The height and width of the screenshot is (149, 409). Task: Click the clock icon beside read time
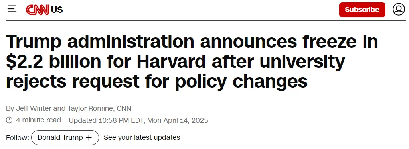click(x=10, y=120)
